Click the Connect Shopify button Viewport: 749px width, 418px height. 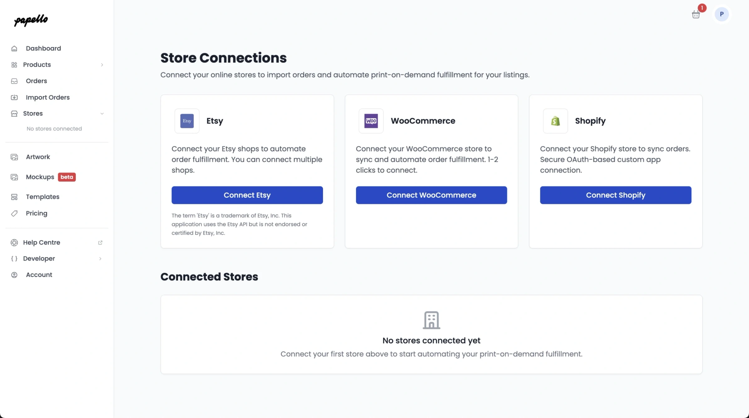(x=615, y=195)
